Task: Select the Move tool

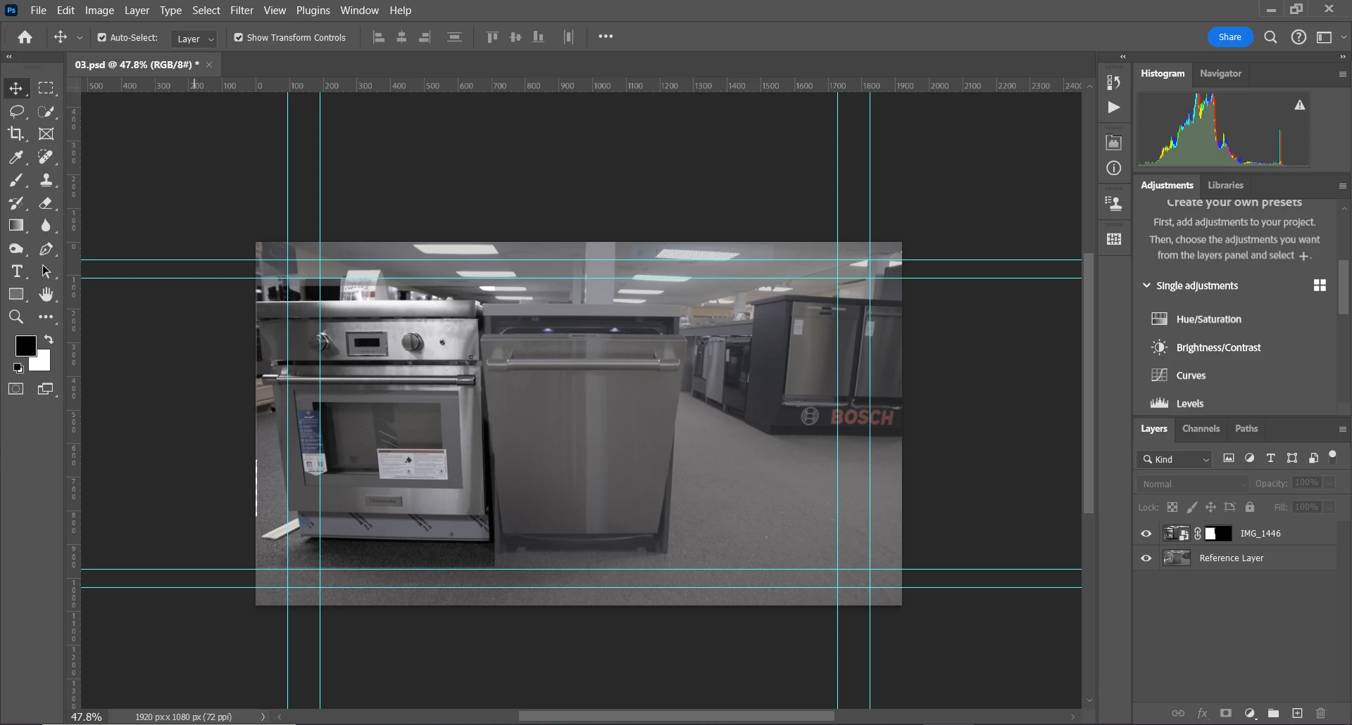Action: tap(15, 89)
